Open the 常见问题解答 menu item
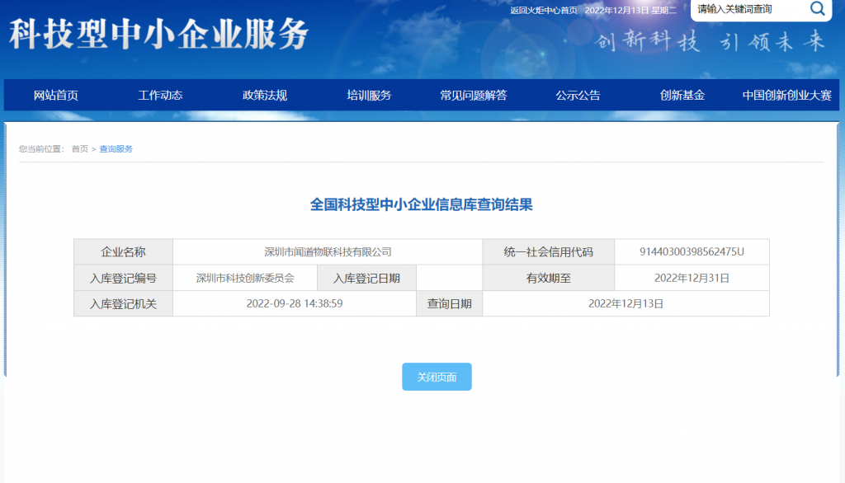 [x=473, y=96]
